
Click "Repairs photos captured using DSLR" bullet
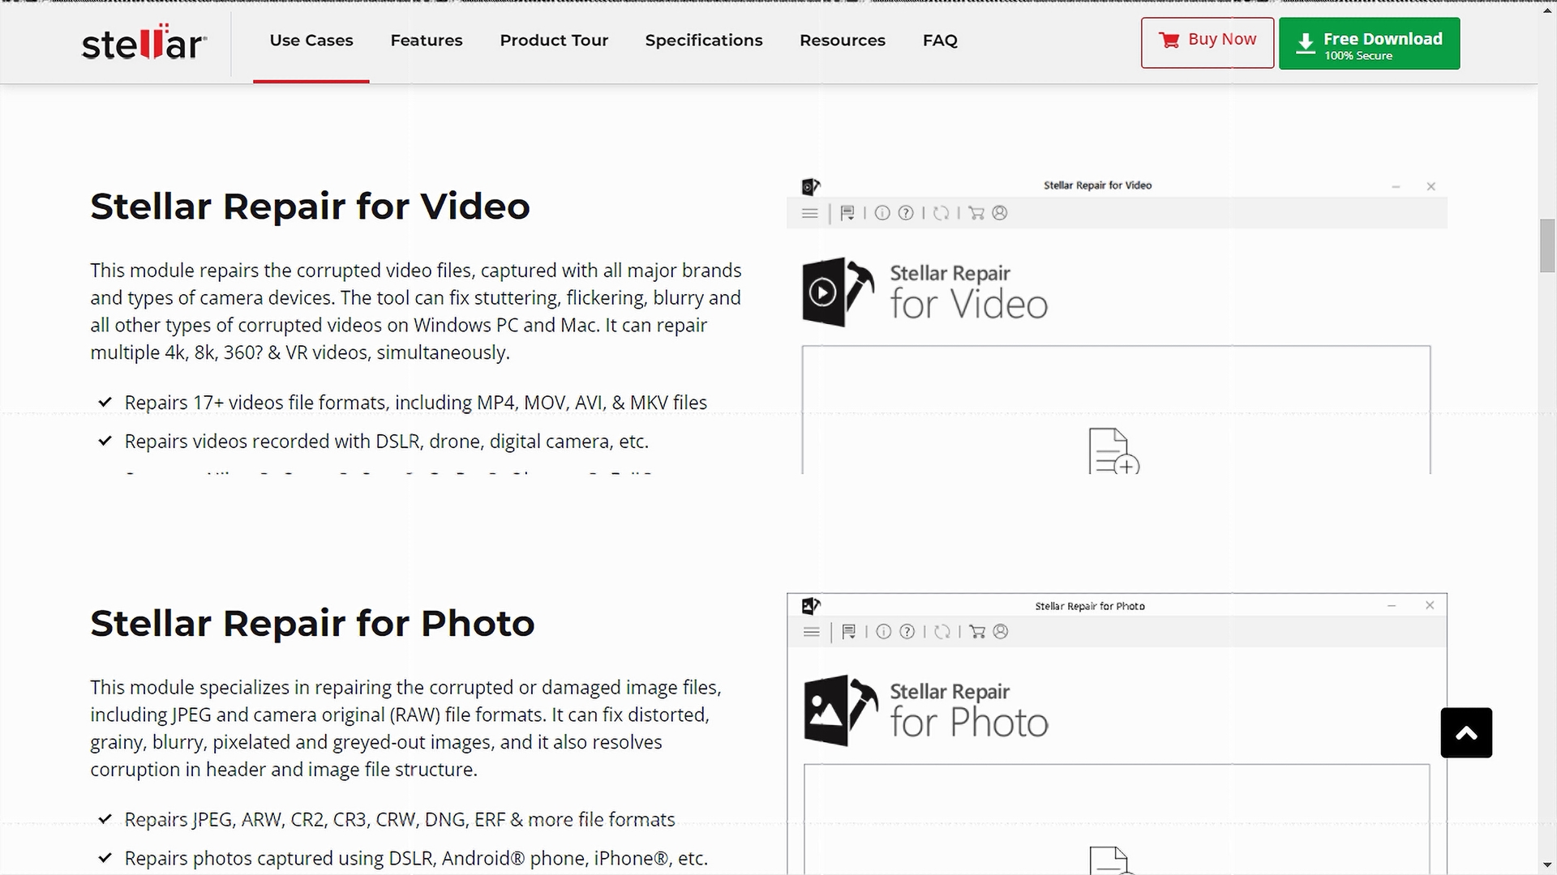click(x=416, y=859)
